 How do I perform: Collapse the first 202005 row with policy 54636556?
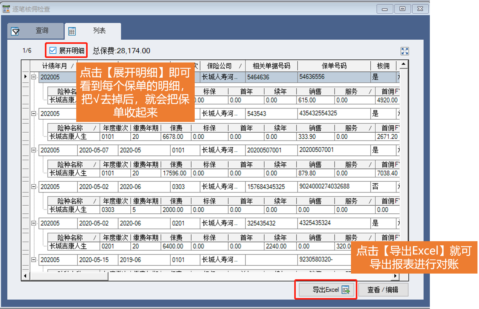(34, 77)
